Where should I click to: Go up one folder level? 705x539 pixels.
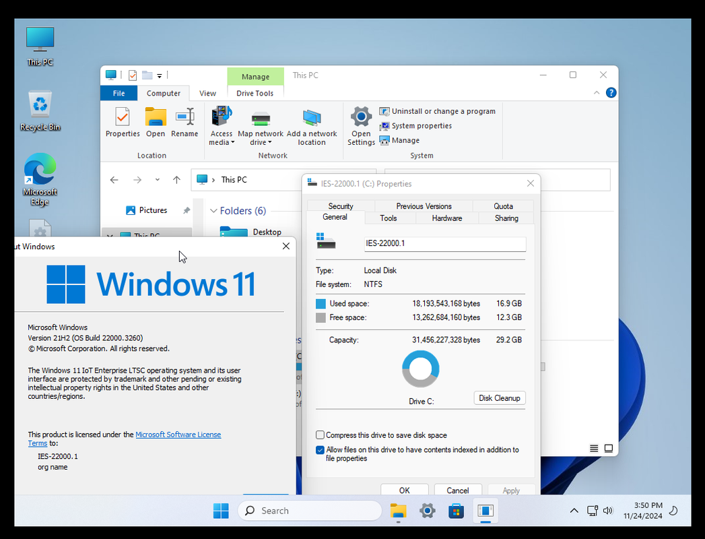click(x=176, y=180)
